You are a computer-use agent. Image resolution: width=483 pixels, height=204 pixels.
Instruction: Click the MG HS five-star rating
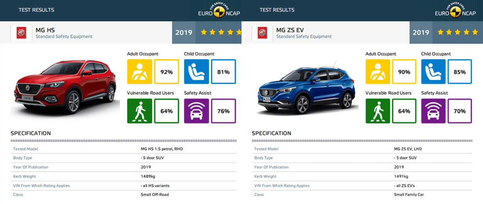click(x=220, y=32)
